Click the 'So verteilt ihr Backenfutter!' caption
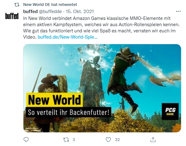The height and width of the screenshot is (146, 186). pyautogui.click(x=68, y=112)
